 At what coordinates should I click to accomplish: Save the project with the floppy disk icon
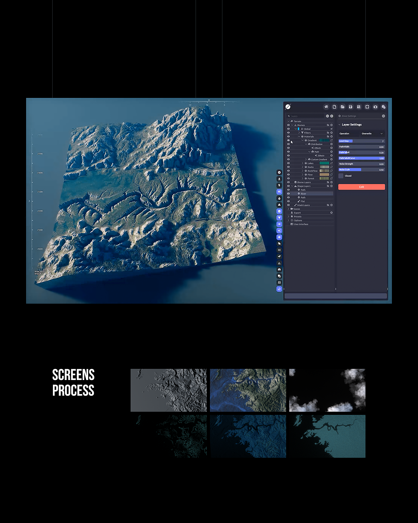click(351, 107)
